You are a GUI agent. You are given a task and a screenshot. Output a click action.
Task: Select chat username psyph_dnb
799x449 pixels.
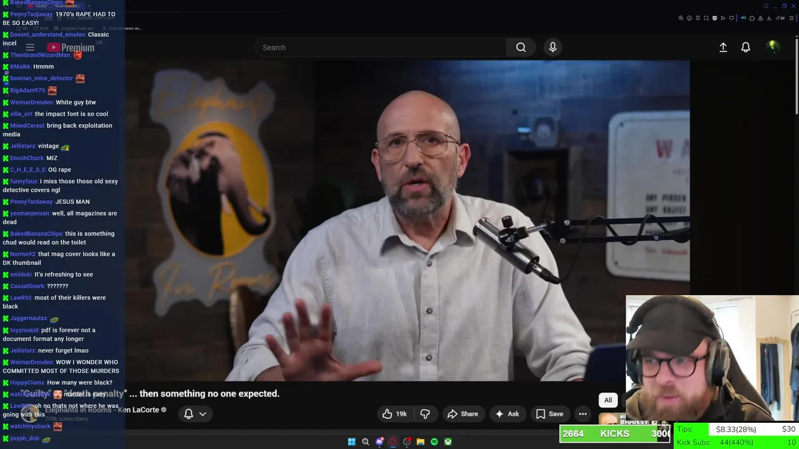point(24,438)
